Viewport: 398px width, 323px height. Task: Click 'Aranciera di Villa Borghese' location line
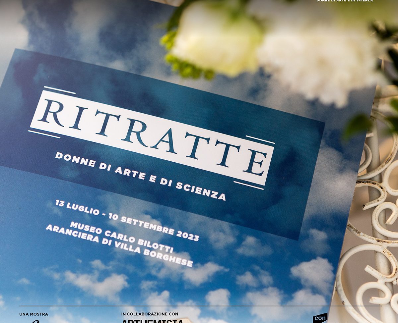point(119,245)
